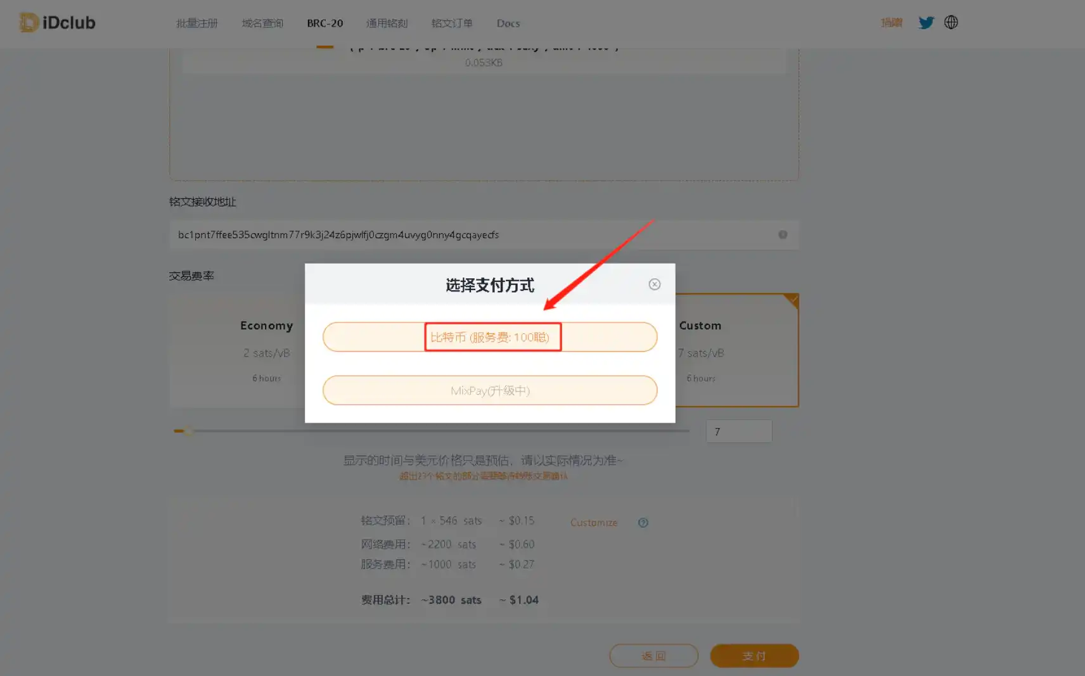Click the Customize fee link
Image resolution: width=1085 pixels, height=676 pixels.
(593, 522)
